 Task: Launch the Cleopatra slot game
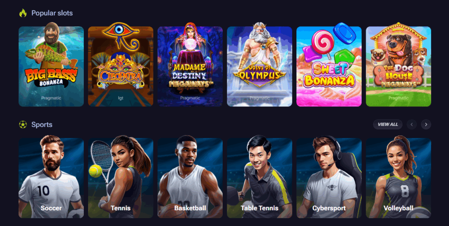tap(121, 67)
